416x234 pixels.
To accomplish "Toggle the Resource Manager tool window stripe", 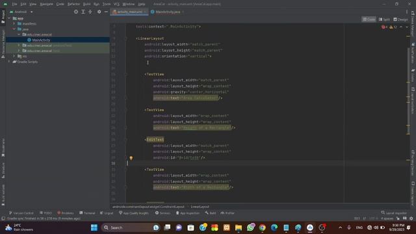I will (3, 44).
